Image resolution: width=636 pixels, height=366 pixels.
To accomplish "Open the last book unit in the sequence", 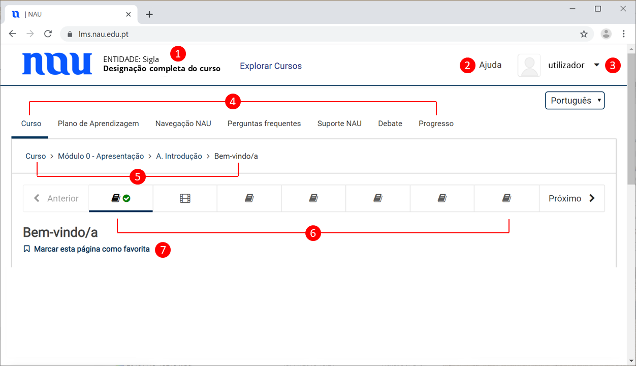I will (x=506, y=198).
